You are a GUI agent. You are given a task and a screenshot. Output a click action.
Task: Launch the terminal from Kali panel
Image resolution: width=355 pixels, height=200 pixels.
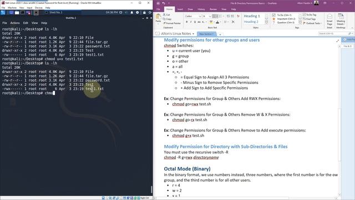tap(23, 12)
